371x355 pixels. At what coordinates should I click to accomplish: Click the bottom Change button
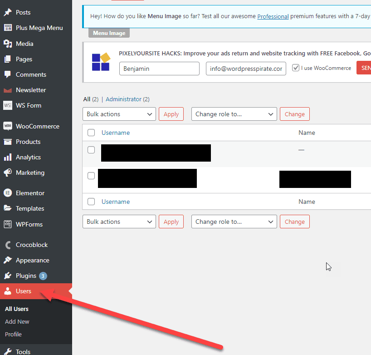[294, 222]
